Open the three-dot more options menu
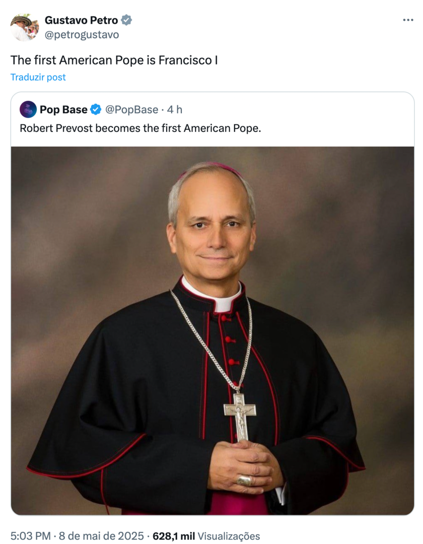The width and height of the screenshot is (423, 544). [x=408, y=20]
